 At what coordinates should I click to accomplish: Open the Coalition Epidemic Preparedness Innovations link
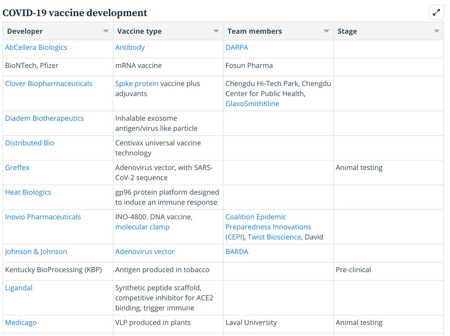click(268, 227)
